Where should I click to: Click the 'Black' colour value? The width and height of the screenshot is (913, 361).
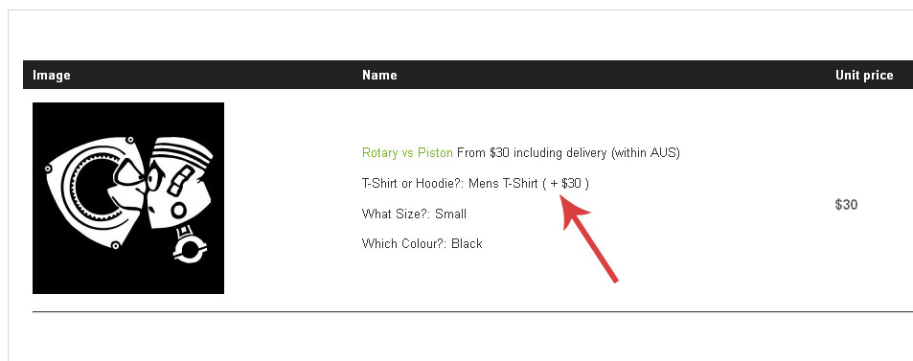pyautogui.click(x=467, y=243)
